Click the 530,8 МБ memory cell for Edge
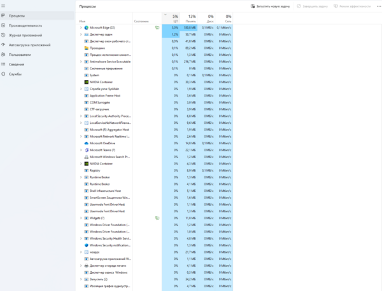Image resolution: width=382 pixels, height=291 pixels. 188,28
